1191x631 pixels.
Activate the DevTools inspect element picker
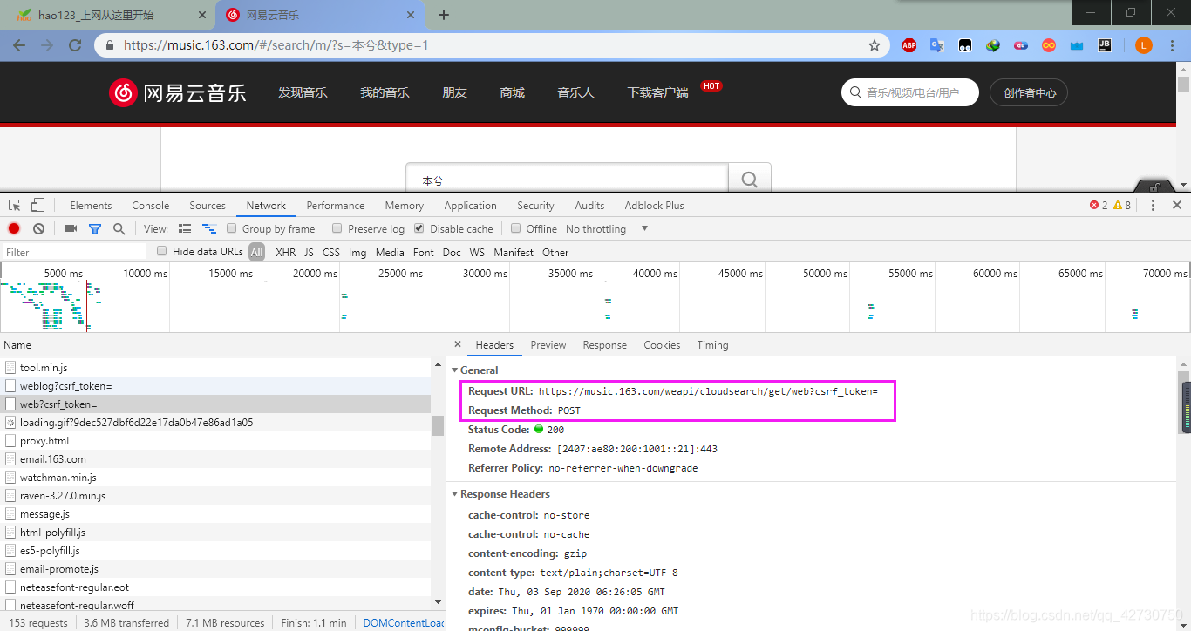pos(15,206)
